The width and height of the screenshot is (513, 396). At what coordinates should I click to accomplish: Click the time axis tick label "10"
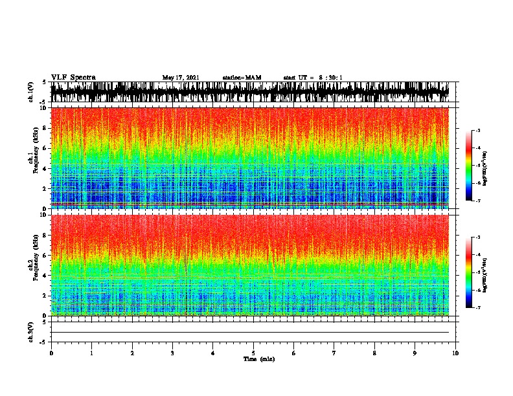455,353
